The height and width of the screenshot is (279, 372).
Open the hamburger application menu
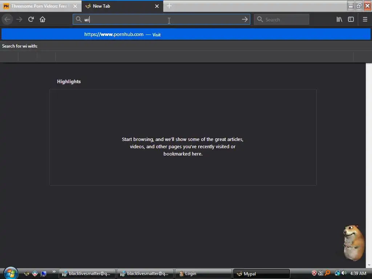(x=365, y=19)
